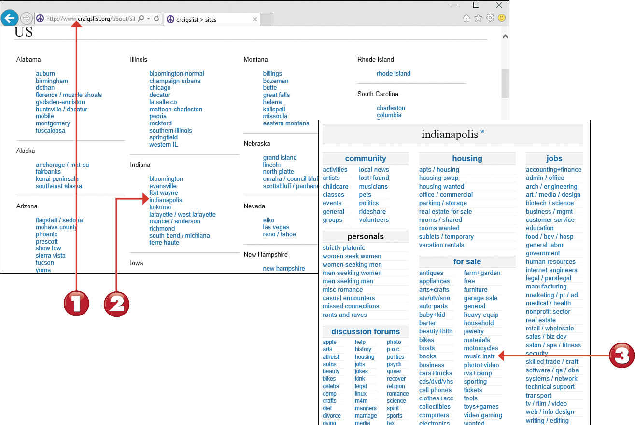Open the strictly platonic link
This screenshot has height=425, width=635.
click(344, 248)
